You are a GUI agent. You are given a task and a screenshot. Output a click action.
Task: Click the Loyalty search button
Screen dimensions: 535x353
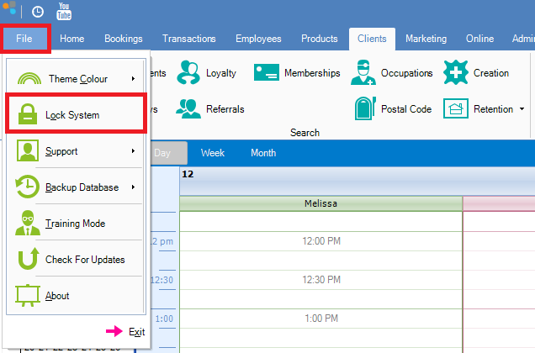[x=207, y=73]
